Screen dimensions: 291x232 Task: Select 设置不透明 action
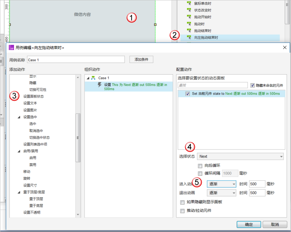click(x=32, y=213)
